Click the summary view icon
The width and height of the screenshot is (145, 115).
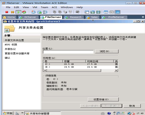click(106, 12)
